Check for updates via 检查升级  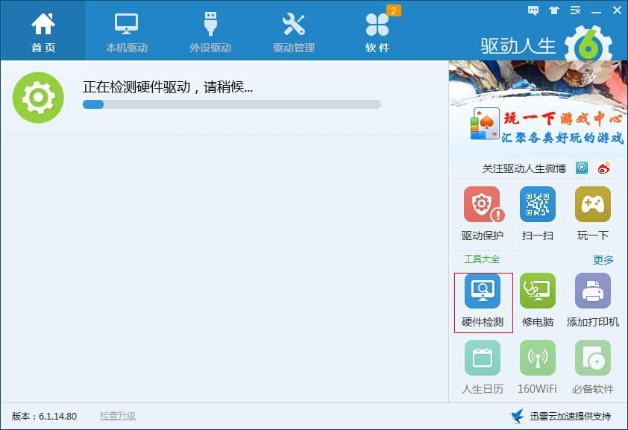(117, 416)
